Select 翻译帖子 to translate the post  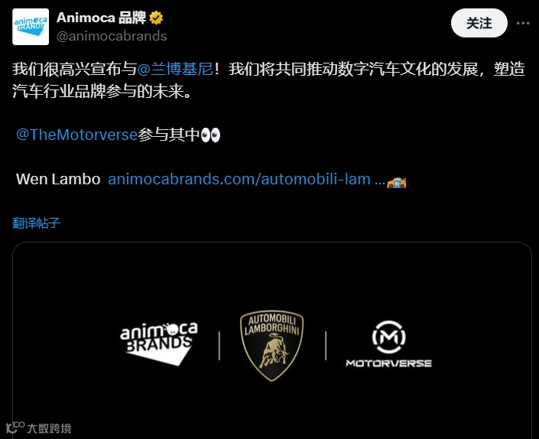pos(37,223)
